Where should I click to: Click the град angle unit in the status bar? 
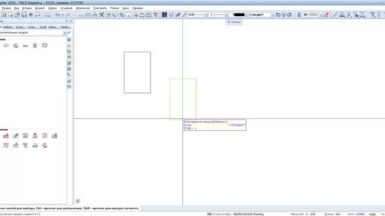coord(372,214)
